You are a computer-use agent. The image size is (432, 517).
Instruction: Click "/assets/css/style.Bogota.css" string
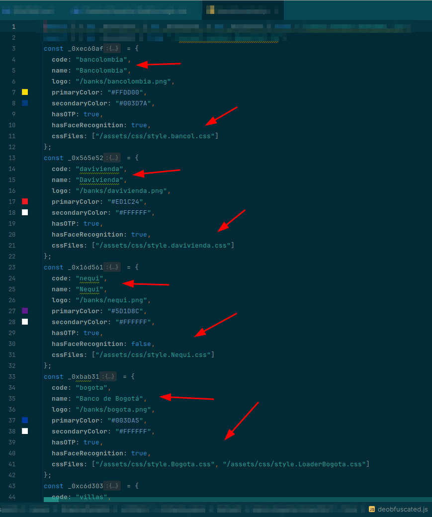(x=155, y=464)
